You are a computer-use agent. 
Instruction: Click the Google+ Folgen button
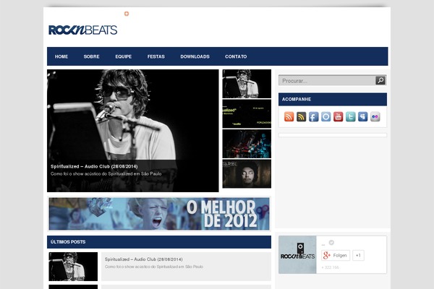coord(336,255)
